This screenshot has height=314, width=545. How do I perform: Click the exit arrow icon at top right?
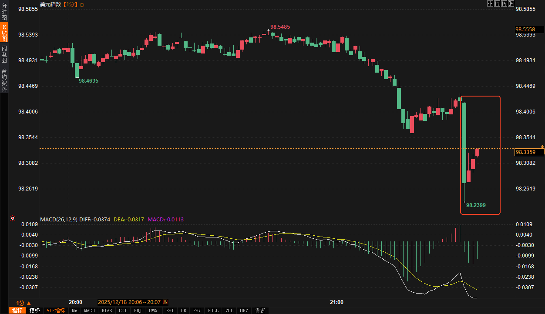511,3
